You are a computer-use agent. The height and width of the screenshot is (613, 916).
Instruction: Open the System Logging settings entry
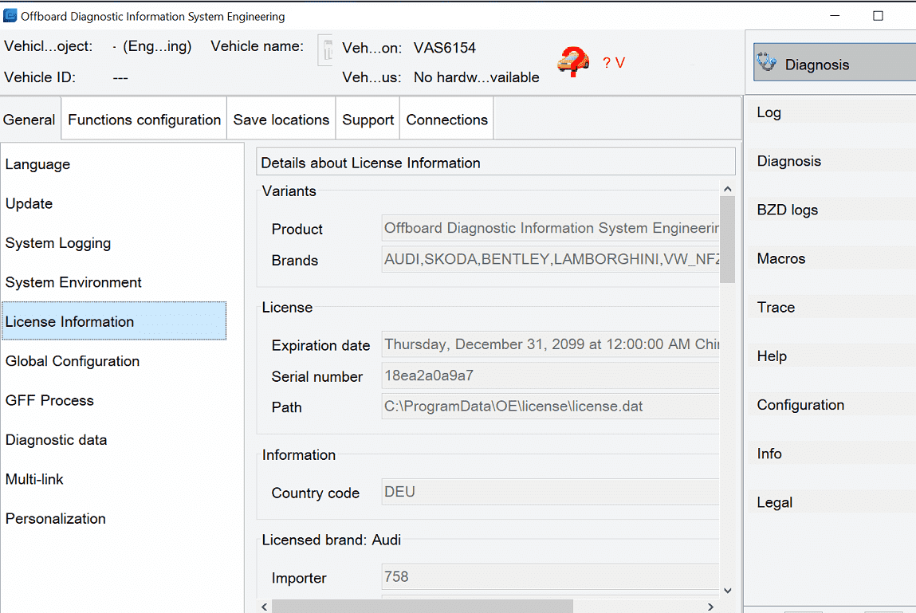tap(58, 243)
